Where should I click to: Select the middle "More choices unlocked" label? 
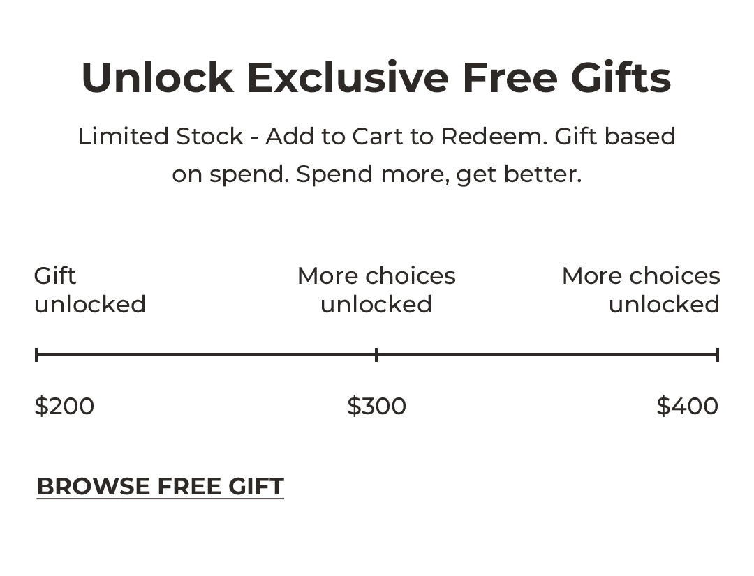[376, 290]
